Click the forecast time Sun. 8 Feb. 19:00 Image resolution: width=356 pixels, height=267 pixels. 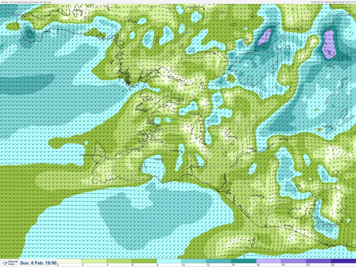(x=38, y=263)
